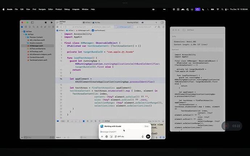Take screenshot icon in ChatGPT bar
This screenshot has height=156, width=250.
(x=111, y=136)
